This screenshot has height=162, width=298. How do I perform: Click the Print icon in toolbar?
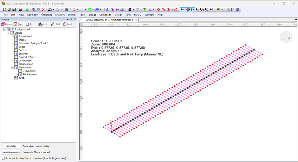pyautogui.click(x=67, y=10)
